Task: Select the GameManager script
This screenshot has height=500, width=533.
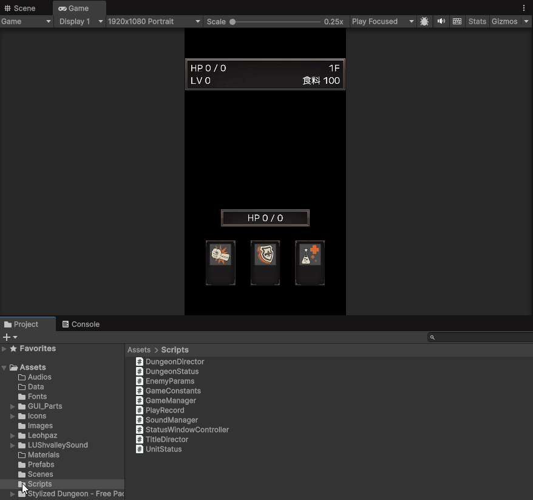Action: pyautogui.click(x=171, y=400)
